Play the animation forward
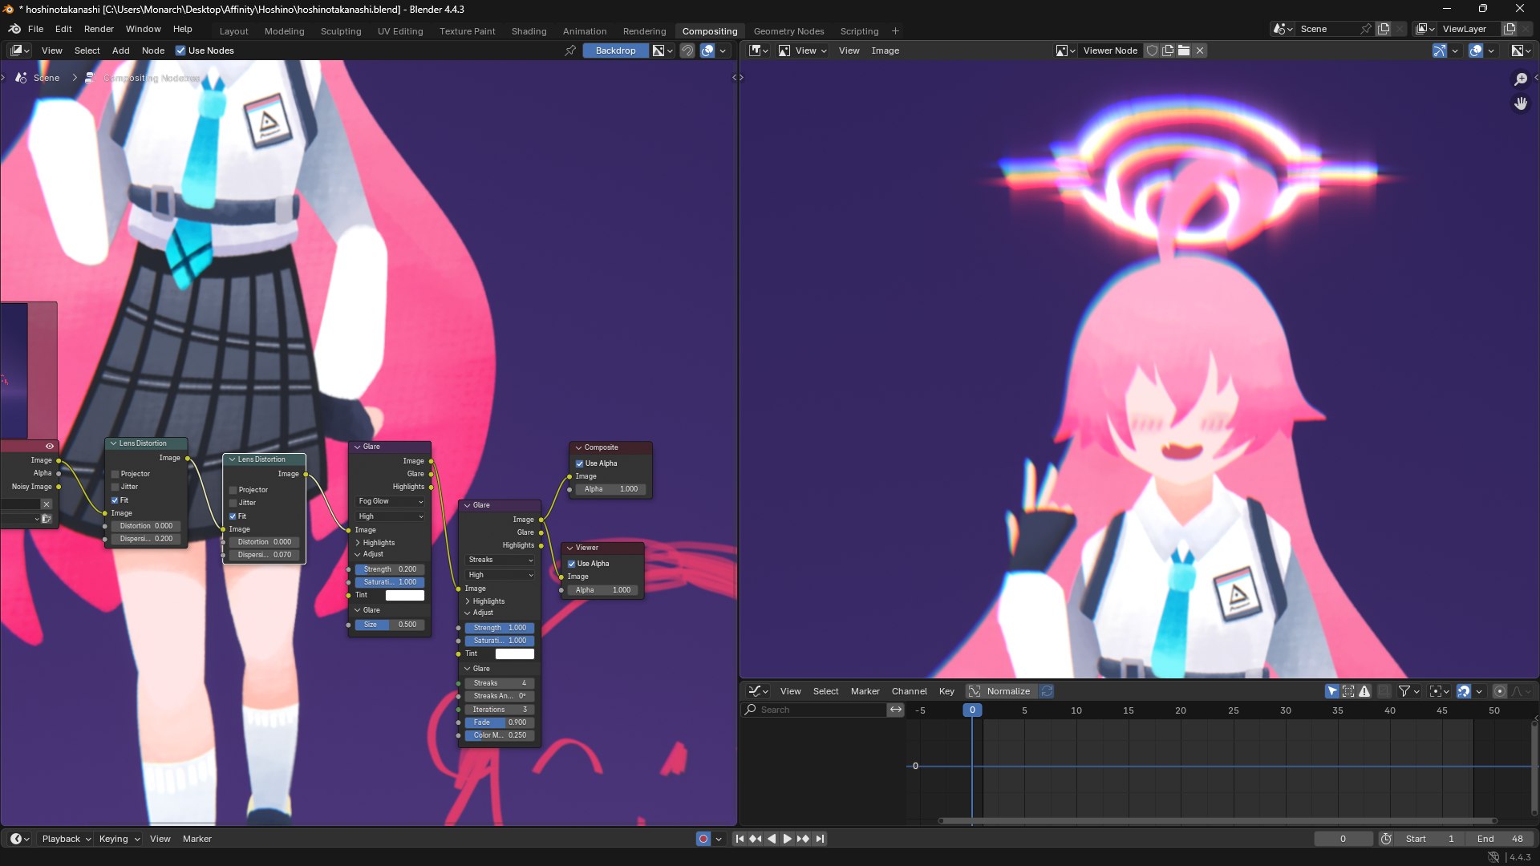1540x866 pixels. point(788,839)
